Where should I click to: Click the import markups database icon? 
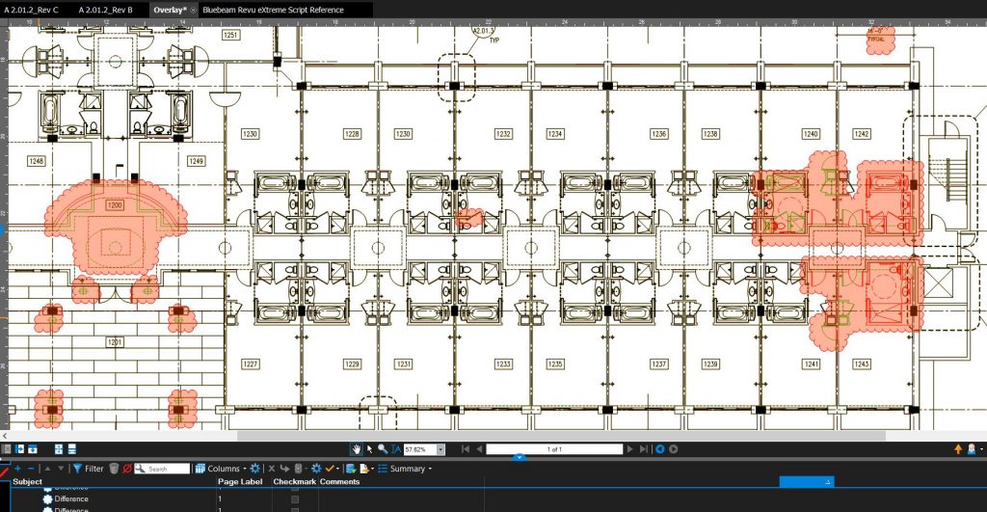[351, 469]
